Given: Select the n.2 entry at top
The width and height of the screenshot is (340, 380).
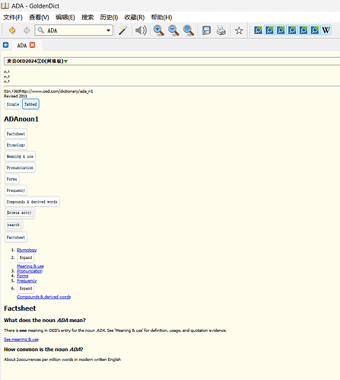Looking at the screenshot, I should pyautogui.click(x=7, y=77).
